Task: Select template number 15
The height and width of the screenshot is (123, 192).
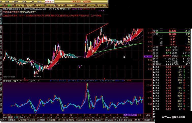Action: pos(48,117)
